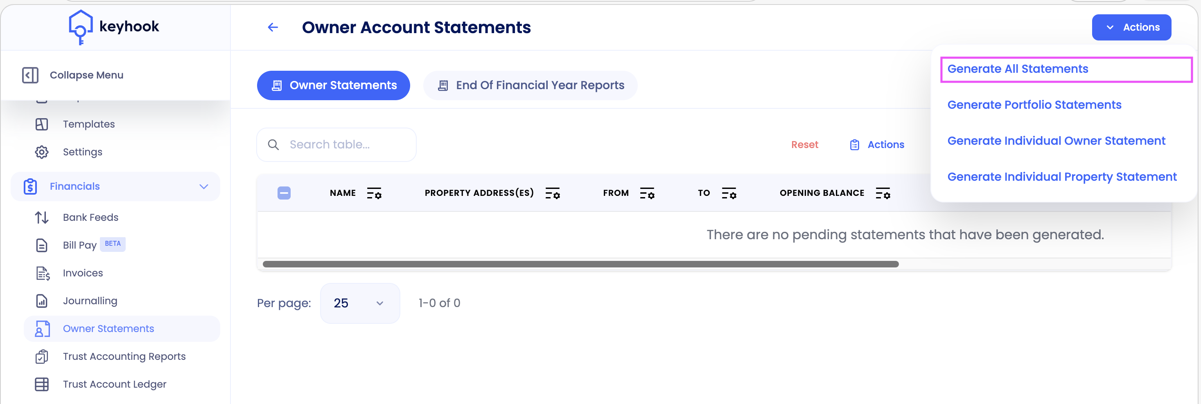The height and width of the screenshot is (404, 1201).
Task: Open Journalling page
Action: click(x=90, y=301)
